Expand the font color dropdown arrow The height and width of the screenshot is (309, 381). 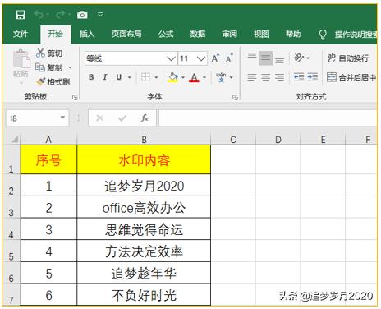[x=204, y=77]
